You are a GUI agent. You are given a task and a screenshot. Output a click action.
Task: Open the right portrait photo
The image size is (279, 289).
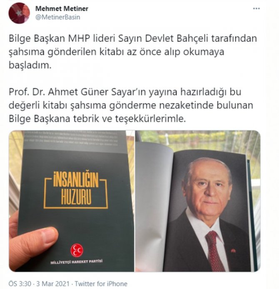click(198, 201)
